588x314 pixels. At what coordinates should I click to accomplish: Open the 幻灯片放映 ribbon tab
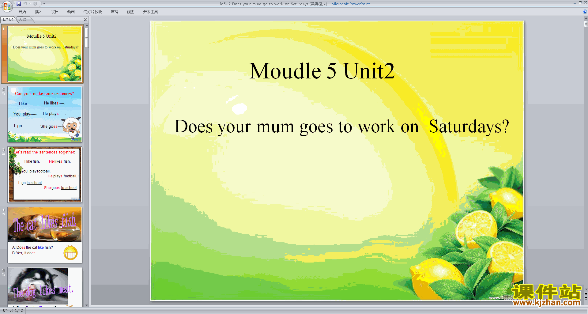93,12
